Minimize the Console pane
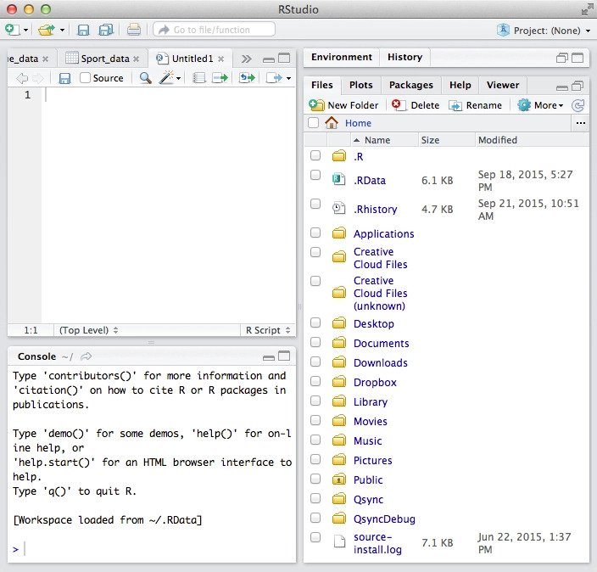The image size is (597, 572). (x=269, y=357)
